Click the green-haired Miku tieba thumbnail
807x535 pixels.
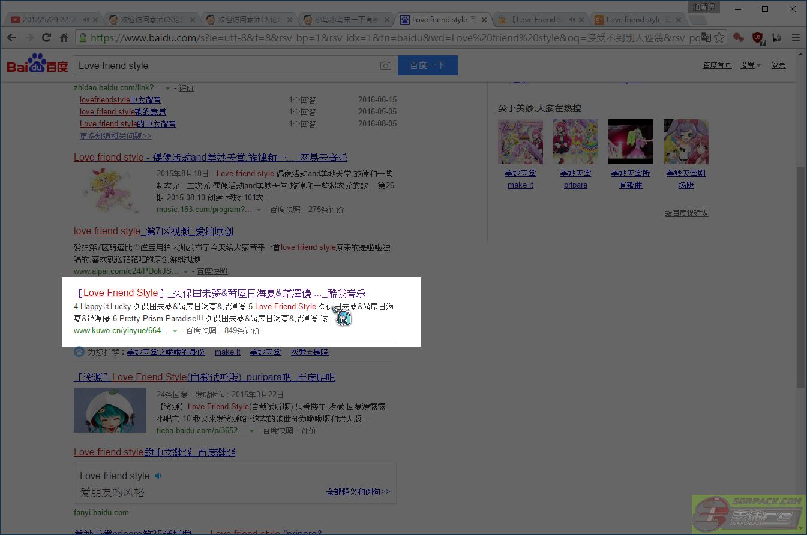pyautogui.click(x=110, y=410)
